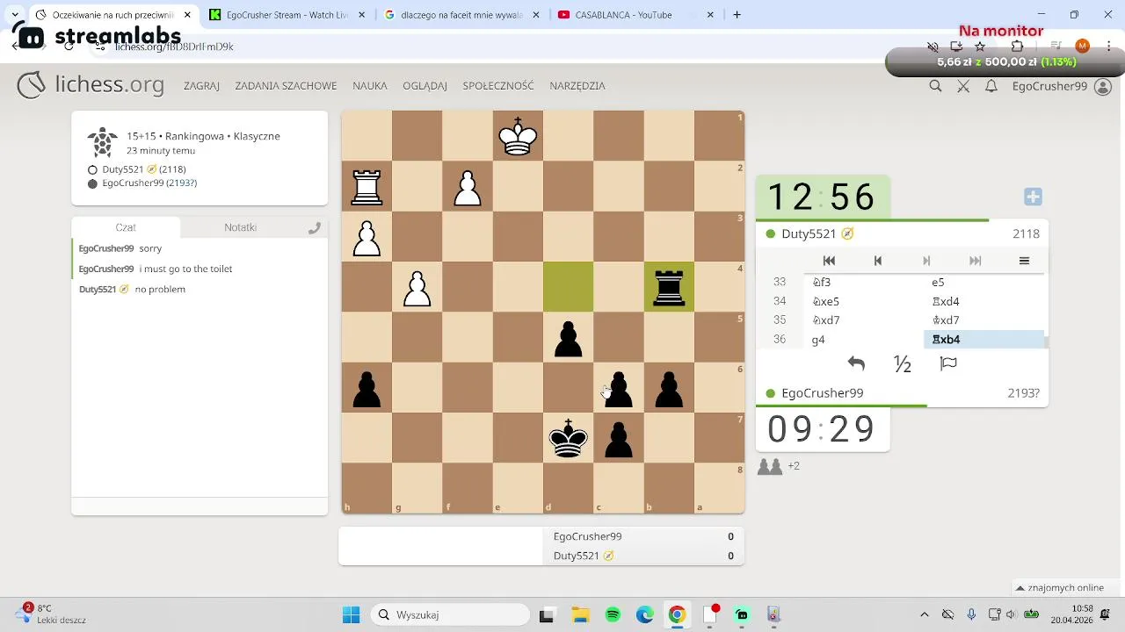1125x632 pixels.
Task: Open the Windows Start menu
Action: click(351, 614)
